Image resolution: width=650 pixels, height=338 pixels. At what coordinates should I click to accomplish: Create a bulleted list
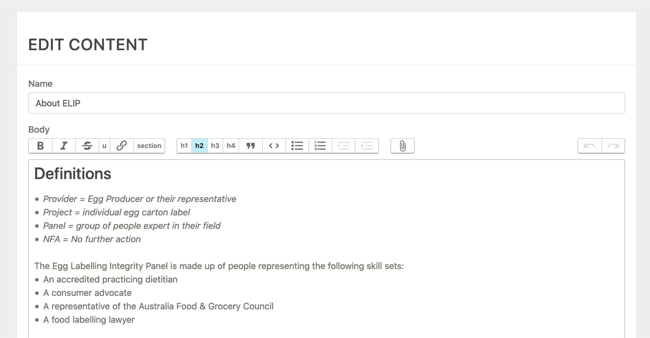[x=297, y=146]
